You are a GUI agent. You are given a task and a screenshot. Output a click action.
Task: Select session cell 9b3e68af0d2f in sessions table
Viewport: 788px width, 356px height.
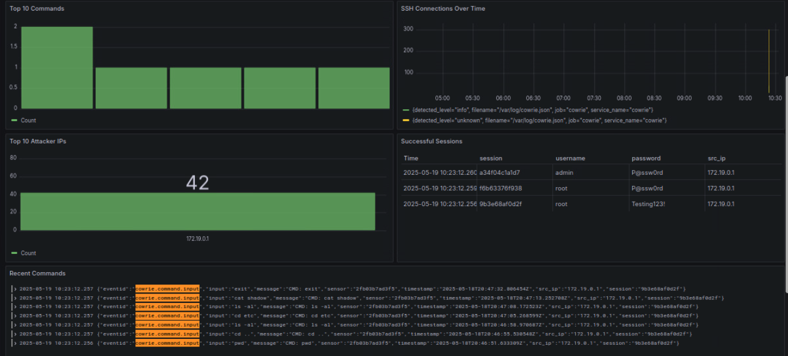point(501,204)
